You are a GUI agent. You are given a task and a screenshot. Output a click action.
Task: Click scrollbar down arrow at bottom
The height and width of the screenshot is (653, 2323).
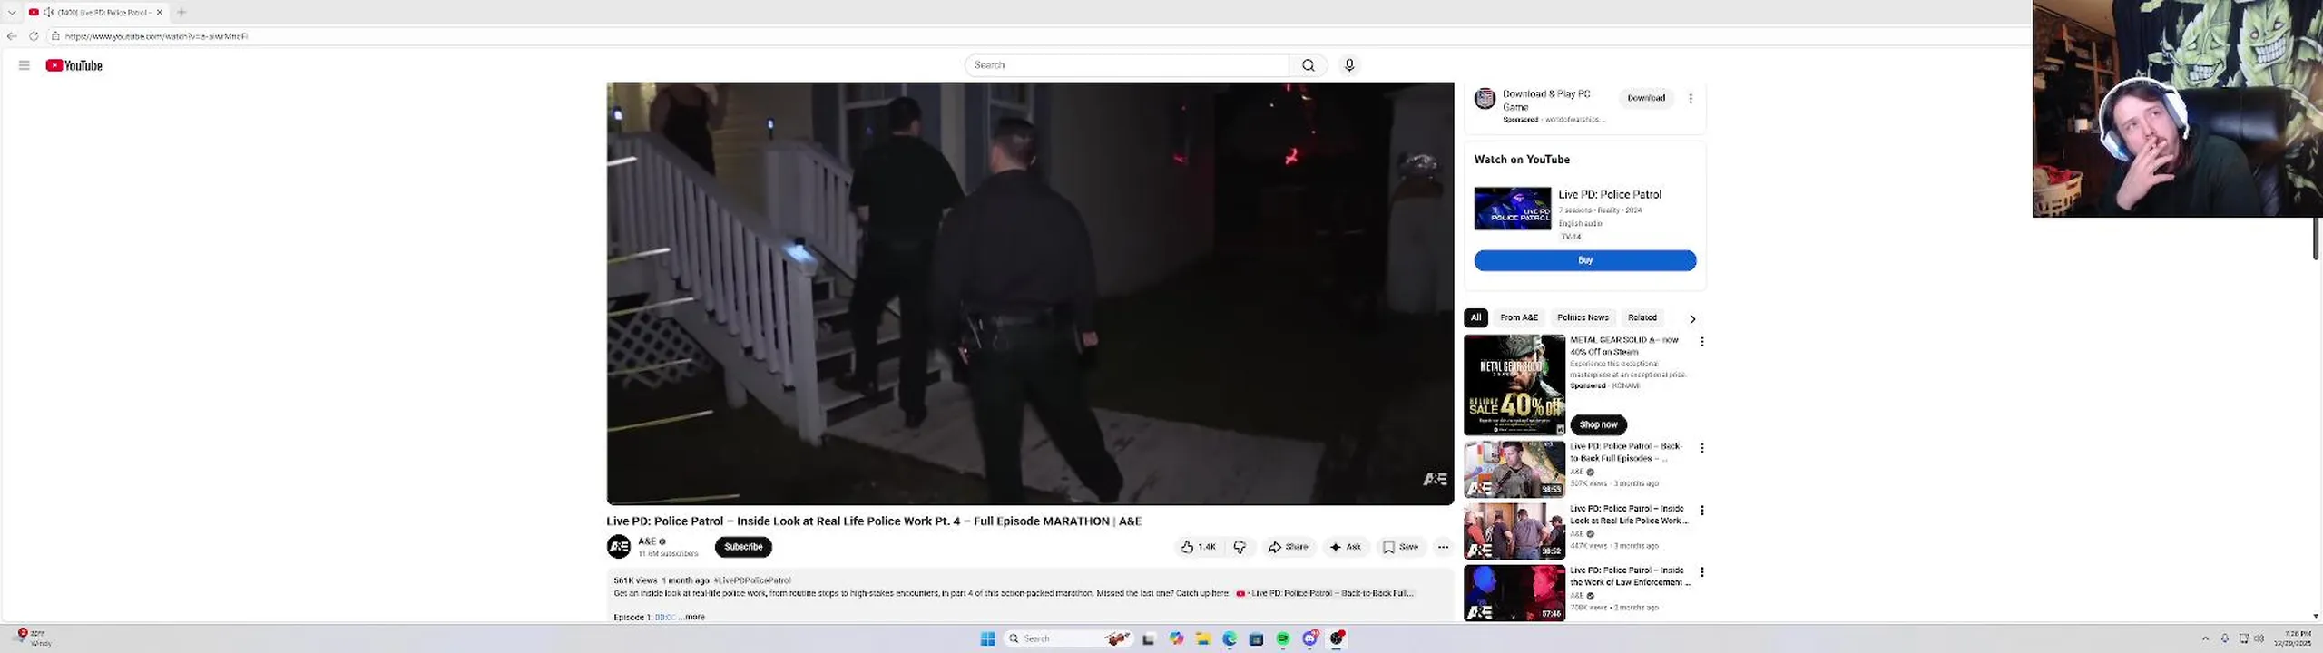tap(2316, 616)
